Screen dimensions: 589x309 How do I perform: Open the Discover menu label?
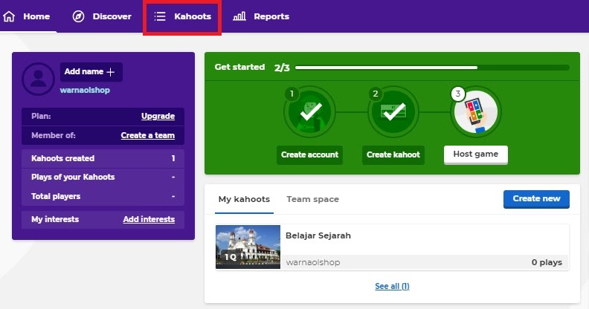coord(112,16)
